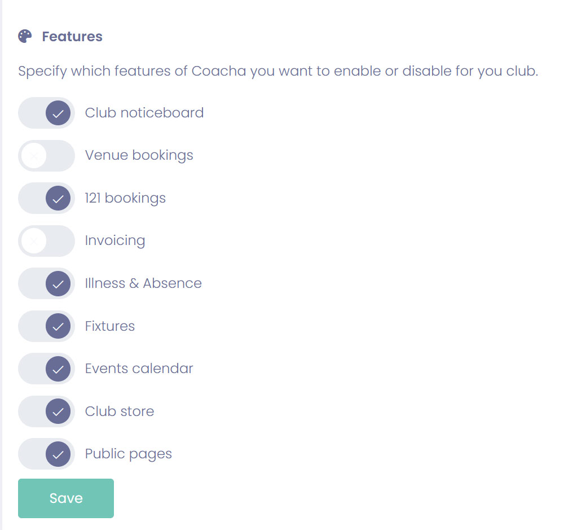Click the Illness & Absence label text
The width and height of the screenshot is (568, 530).
pyautogui.click(x=143, y=283)
